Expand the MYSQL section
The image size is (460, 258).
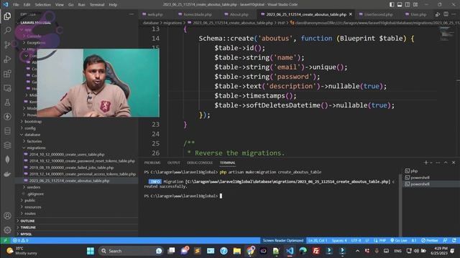point(26,234)
